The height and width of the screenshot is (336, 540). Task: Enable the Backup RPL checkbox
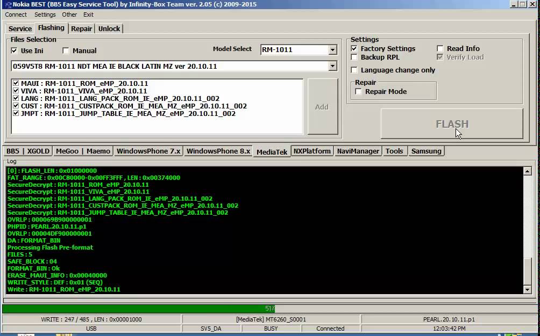354,57
